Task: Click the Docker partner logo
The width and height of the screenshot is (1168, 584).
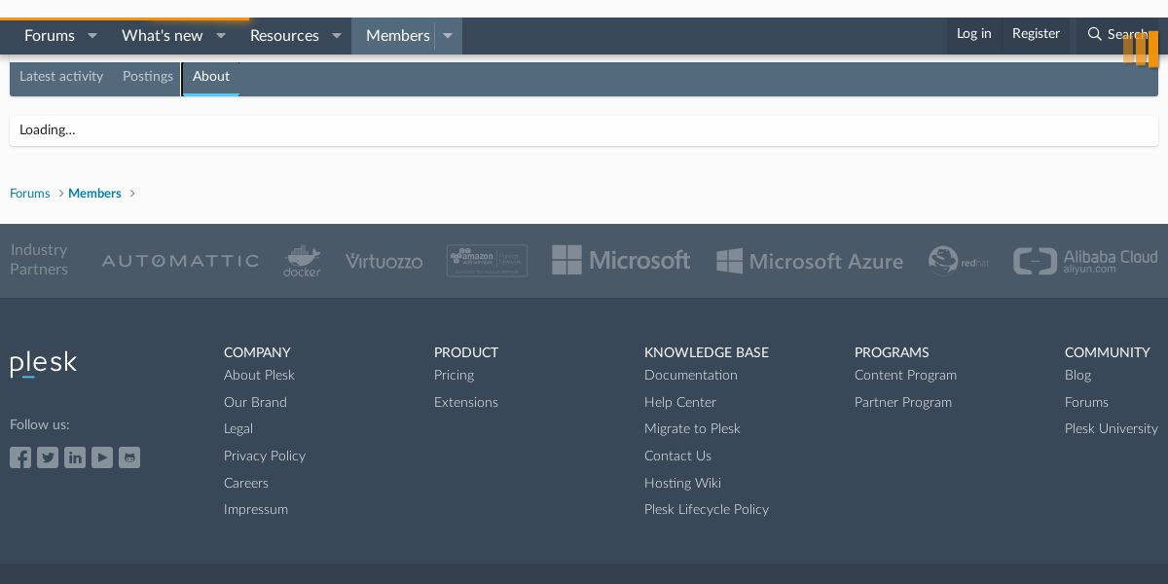Action: point(302,261)
